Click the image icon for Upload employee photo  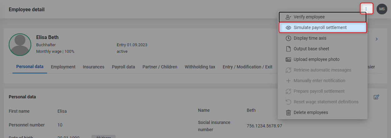tap(288, 59)
